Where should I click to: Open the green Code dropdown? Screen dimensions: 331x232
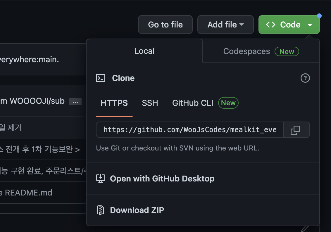tap(289, 25)
